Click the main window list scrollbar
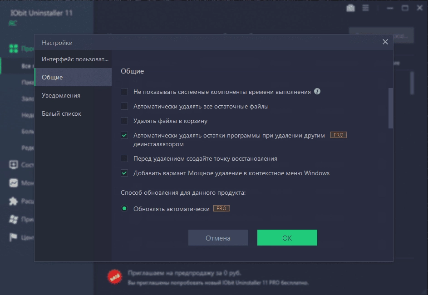This screenshot has height=295, width=428. pos(412,83)
